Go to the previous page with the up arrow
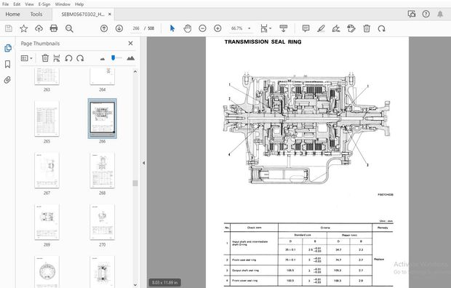 [104, 28]
